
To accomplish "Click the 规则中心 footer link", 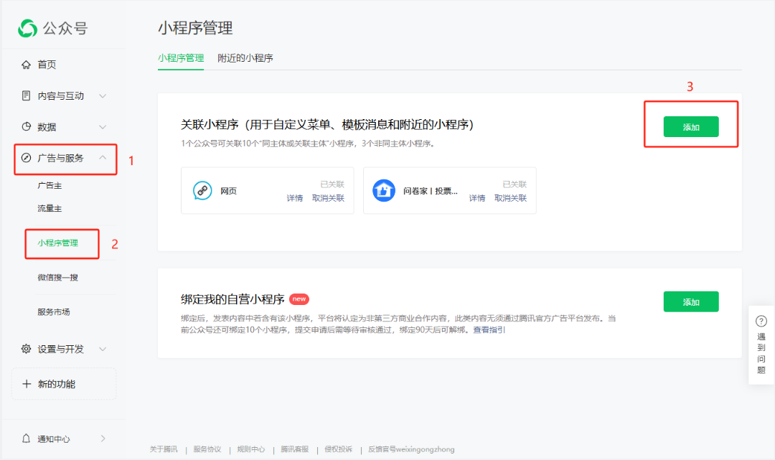I will (251, 449).
